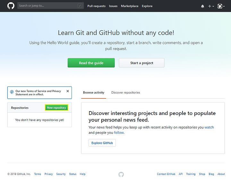Click the 'Learn Git and GitHub without any code!' heading
The height and width of the screenshot is (180, 231).
pyautogui.click(x=116, y=33)
